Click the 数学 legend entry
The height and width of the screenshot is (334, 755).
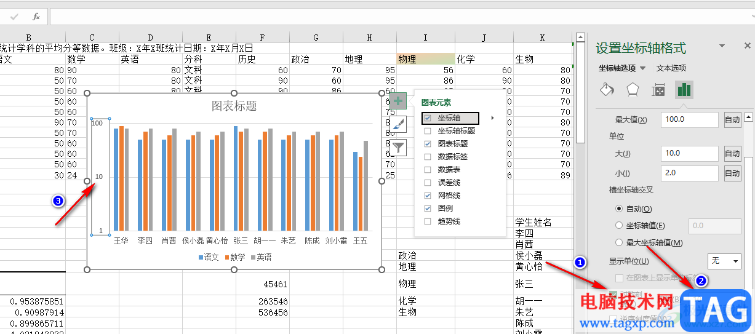[235, 258]
